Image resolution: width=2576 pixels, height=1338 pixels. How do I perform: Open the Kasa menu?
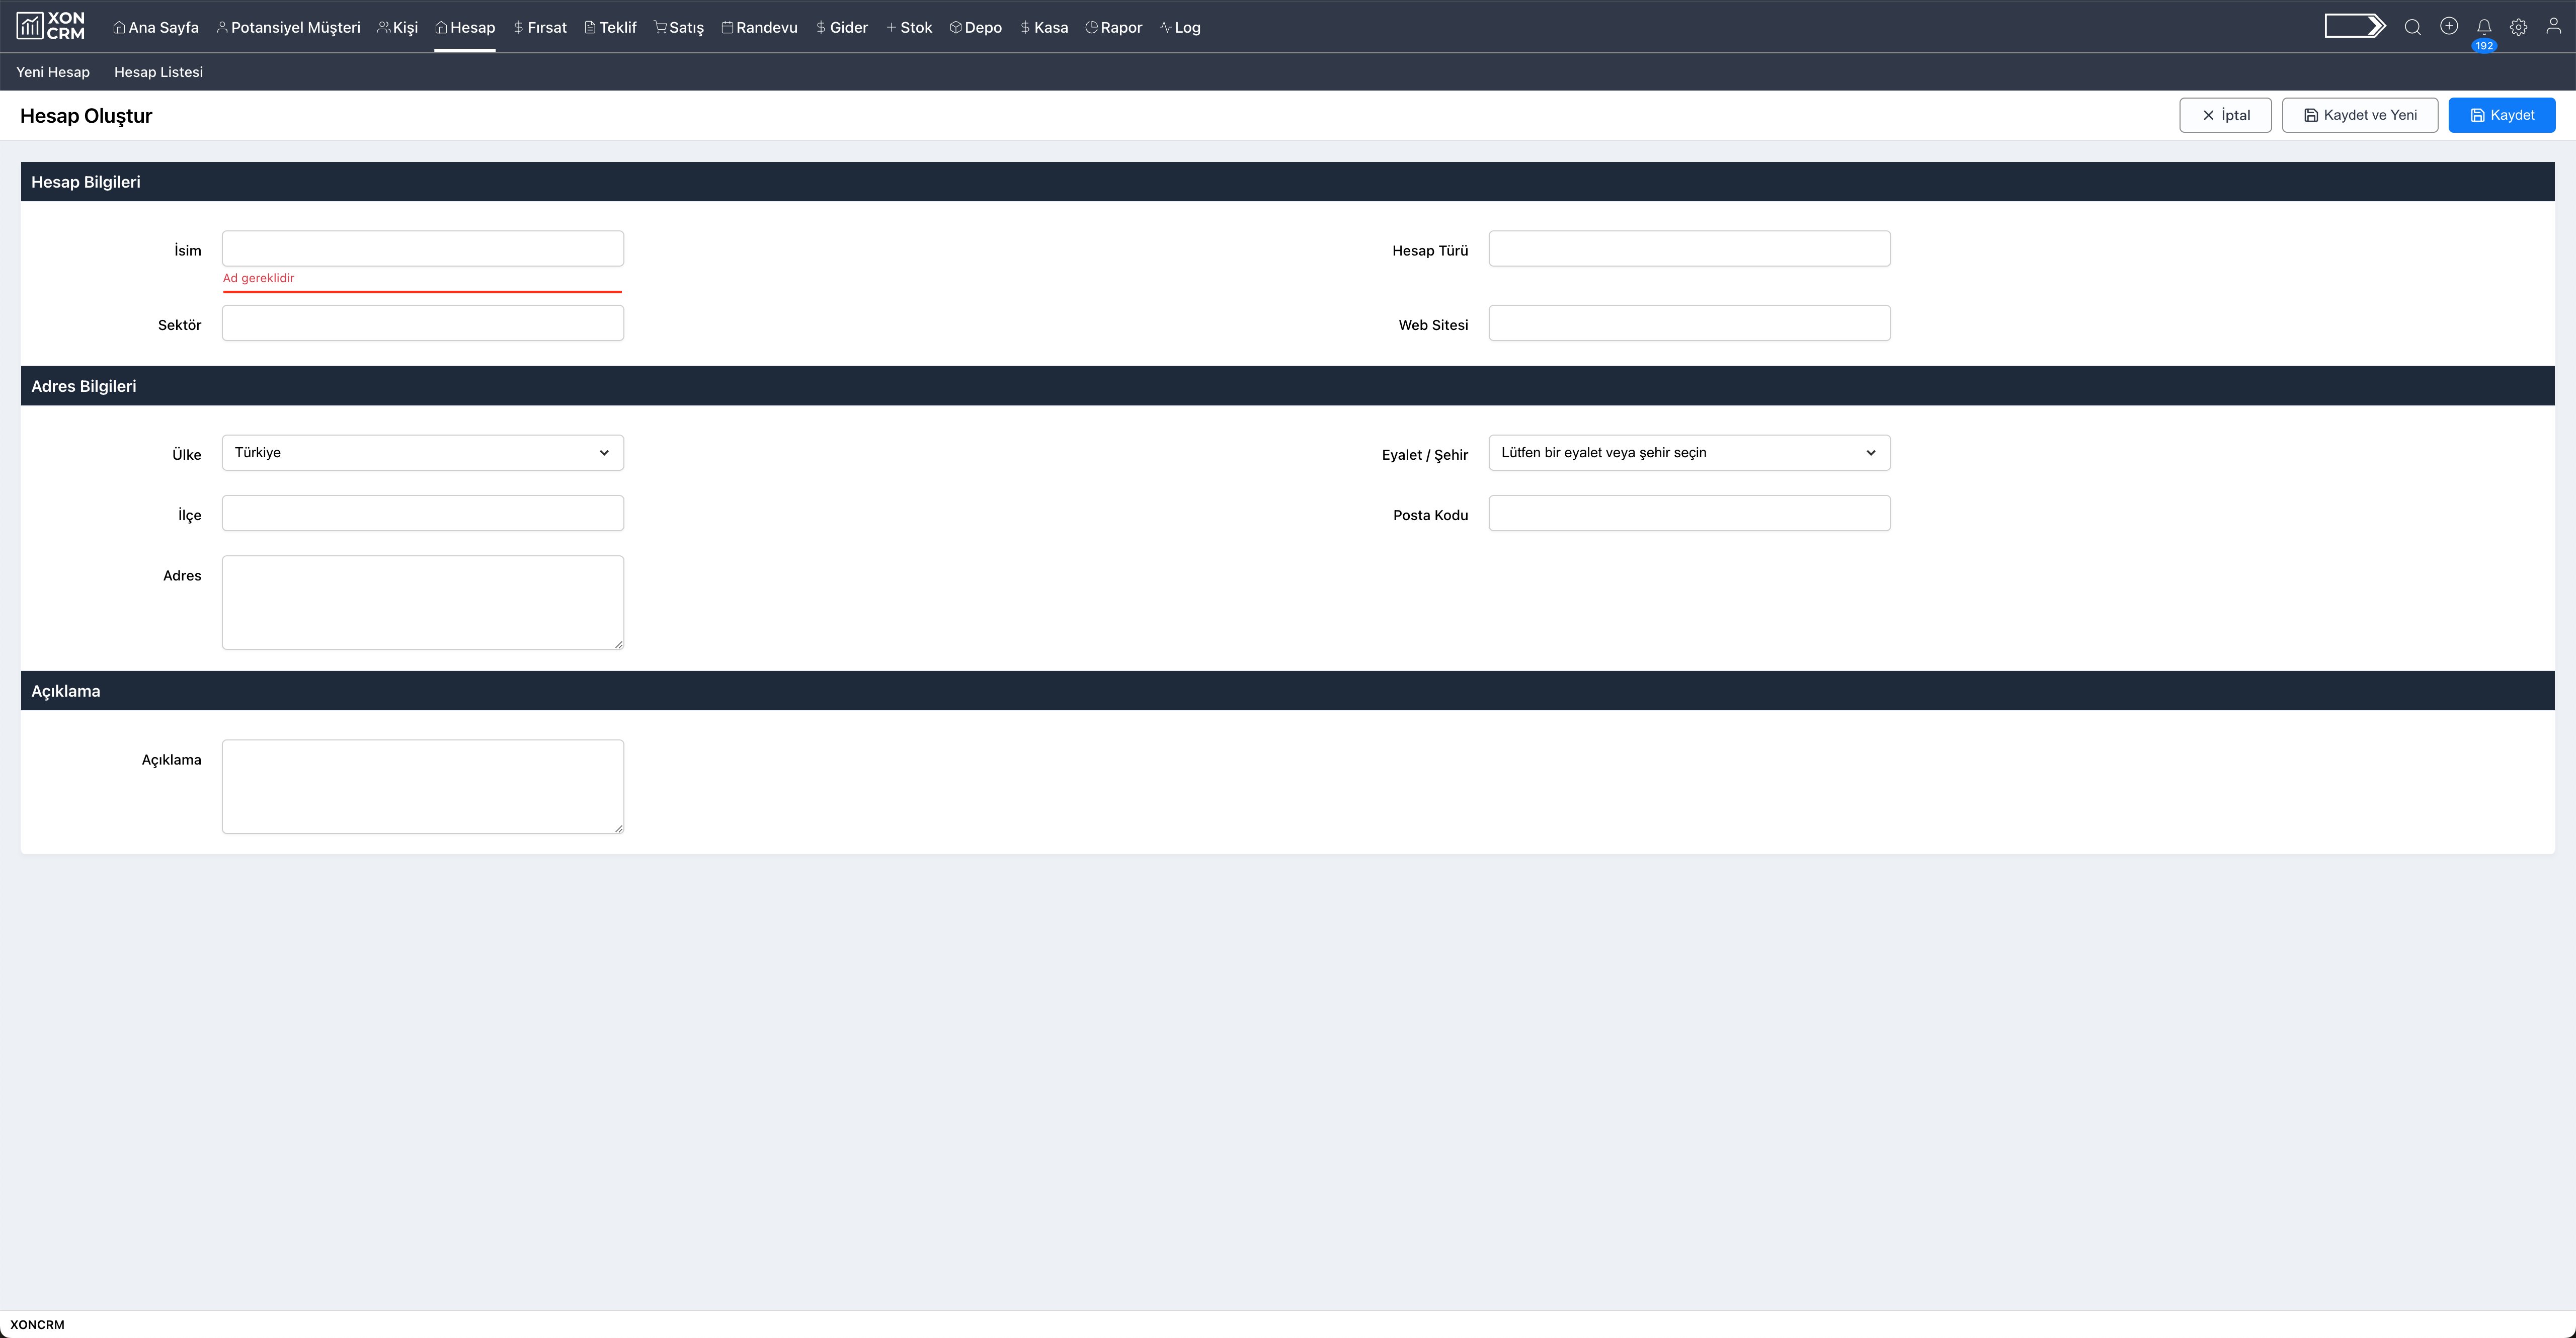[x=1044, y=27]
